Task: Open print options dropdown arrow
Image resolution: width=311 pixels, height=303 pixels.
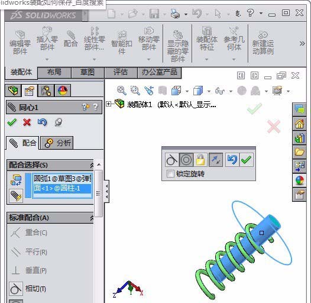Action: point(186,14)
